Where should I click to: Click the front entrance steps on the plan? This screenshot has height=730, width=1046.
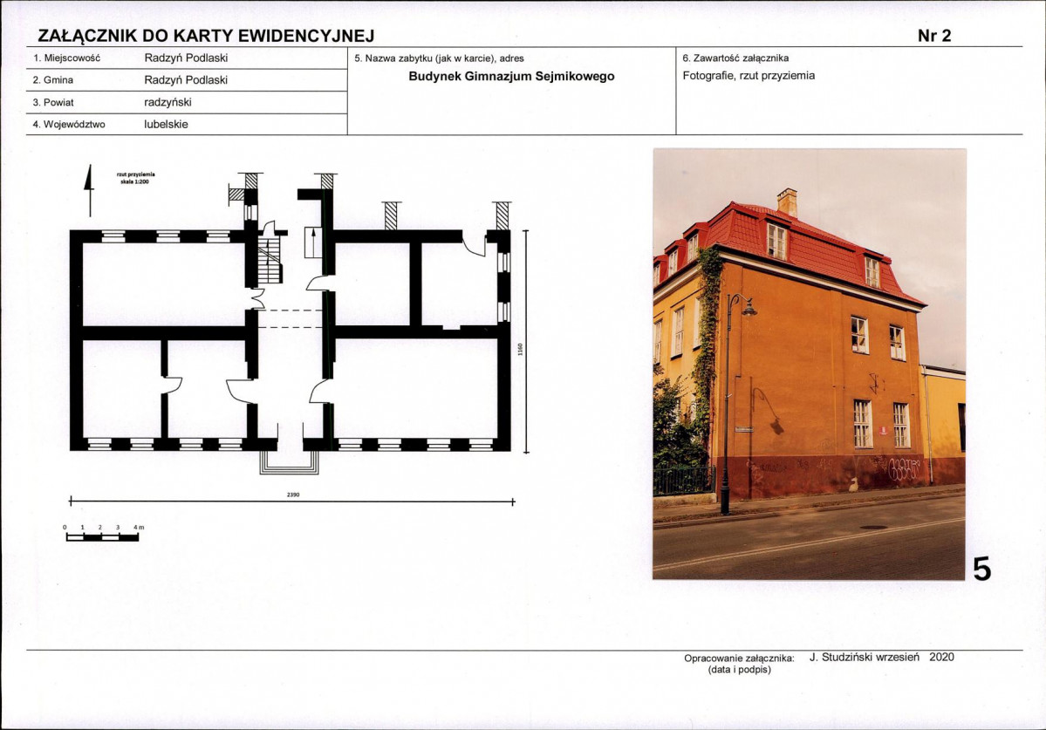click(289, 462)
